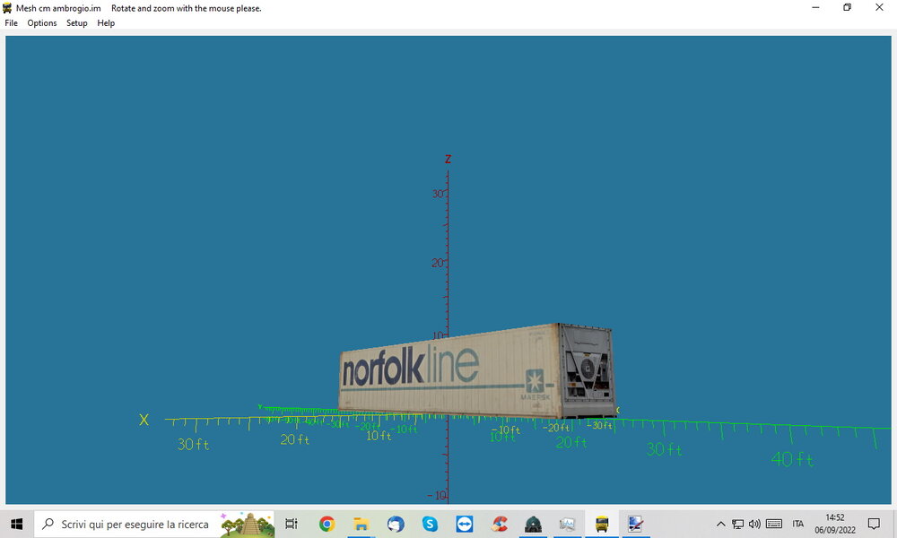Restore down the Mesh cm window
This screenshot has width=897, height=538.
(x=848, y=7)
